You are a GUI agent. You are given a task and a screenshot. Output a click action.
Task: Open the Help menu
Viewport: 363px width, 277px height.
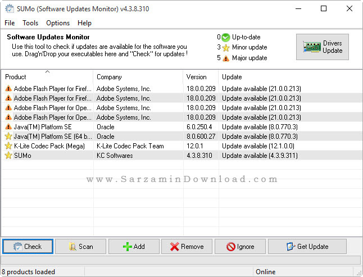tap(84, 23)
